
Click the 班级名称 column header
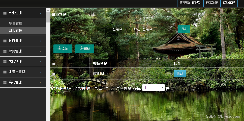coord(100,63)
